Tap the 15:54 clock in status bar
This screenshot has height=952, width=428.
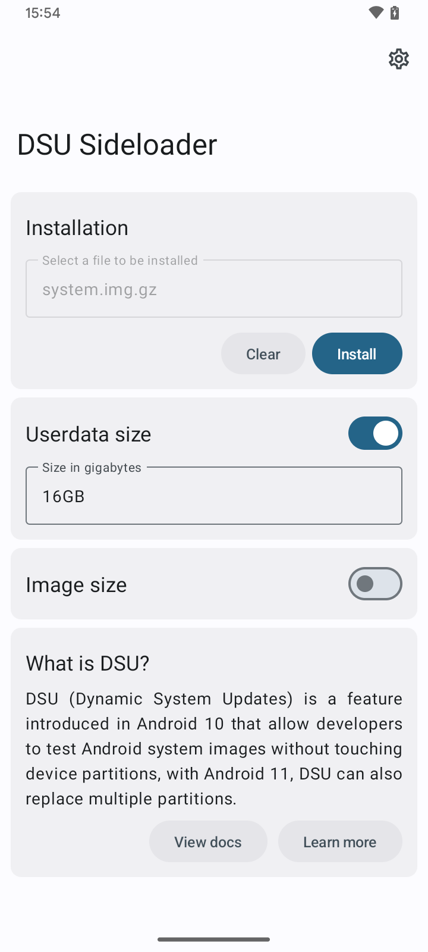(43, 13)
